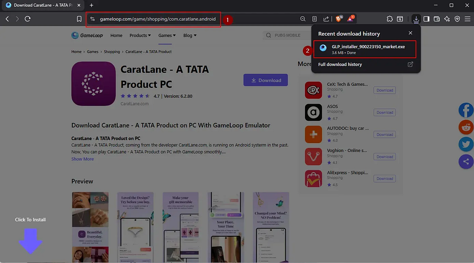Image resolution: width=474 pixels, height=263 pixels.
Task: Open a new browser tab
Action: coord(91,5)
